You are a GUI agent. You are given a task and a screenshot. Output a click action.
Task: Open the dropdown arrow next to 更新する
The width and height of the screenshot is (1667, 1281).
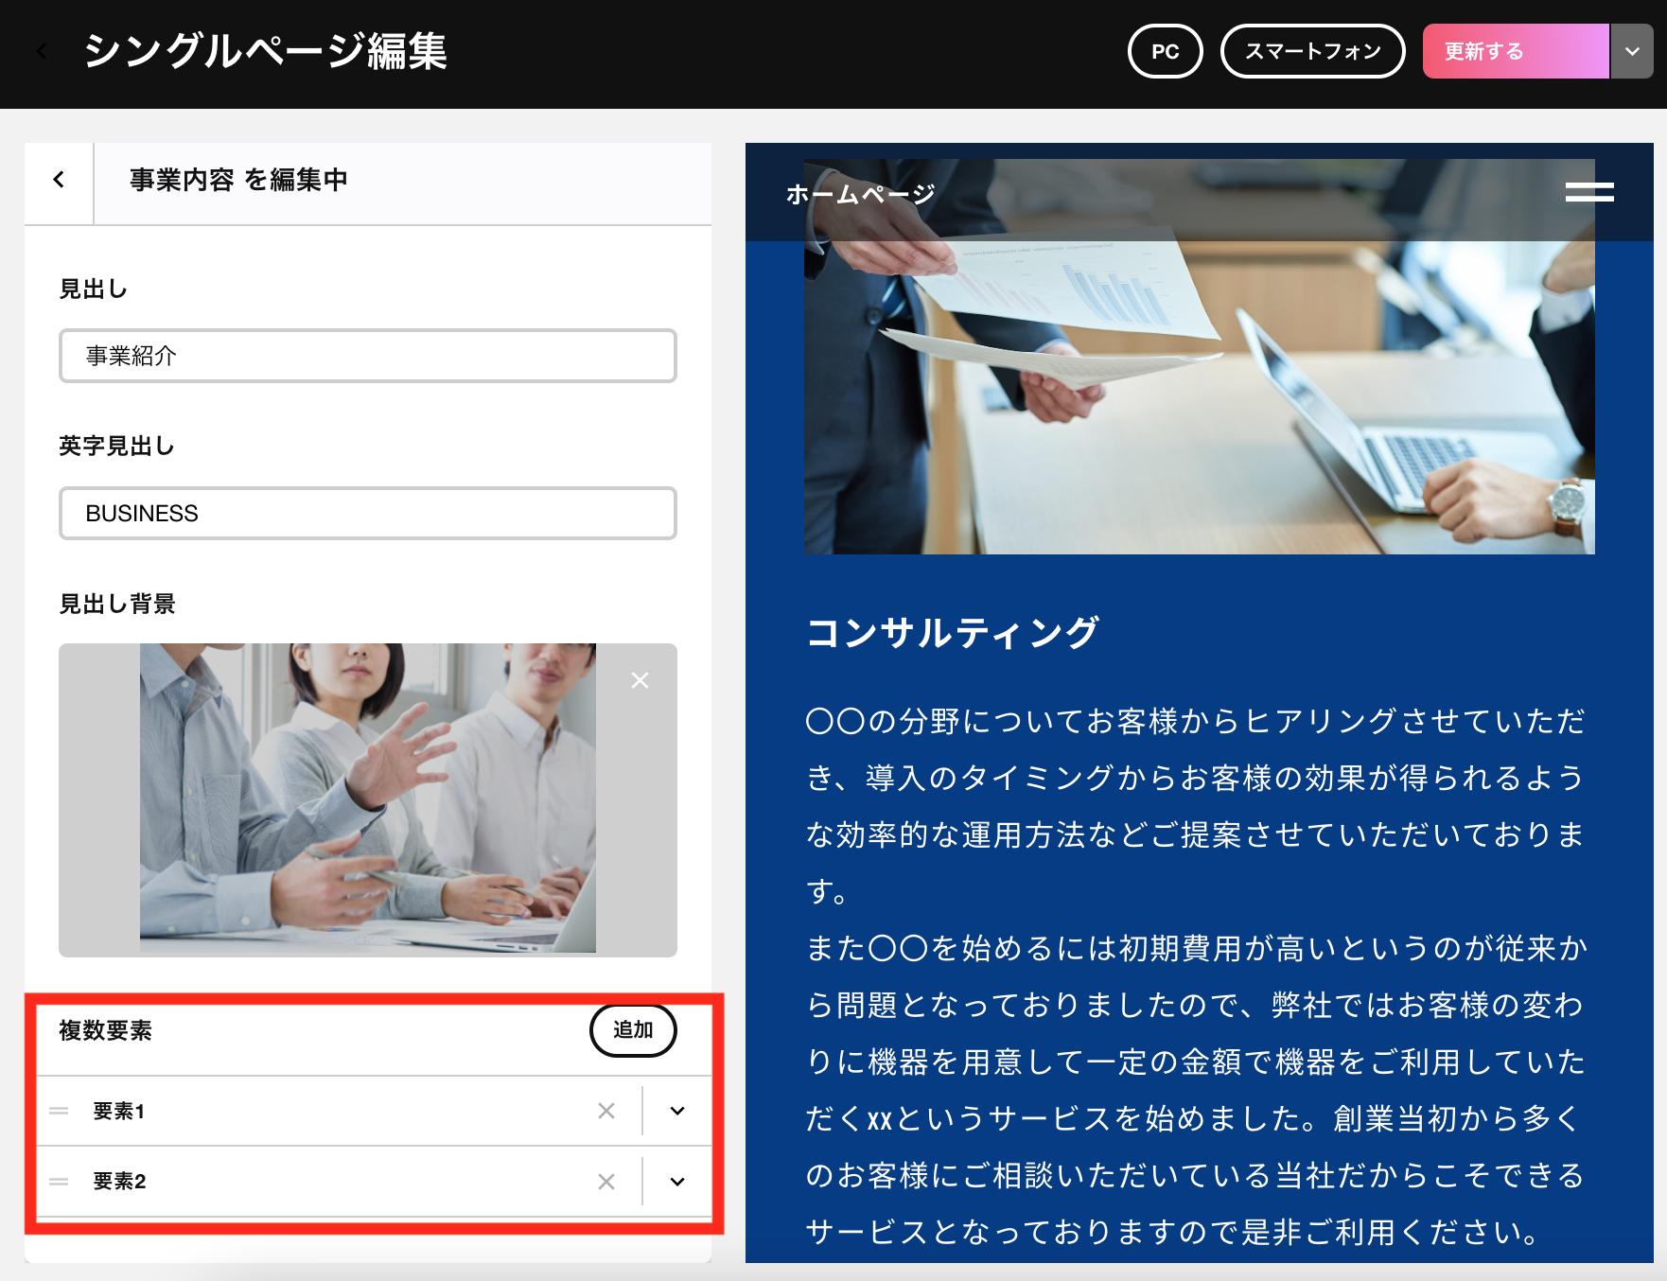pos(1632,51)
